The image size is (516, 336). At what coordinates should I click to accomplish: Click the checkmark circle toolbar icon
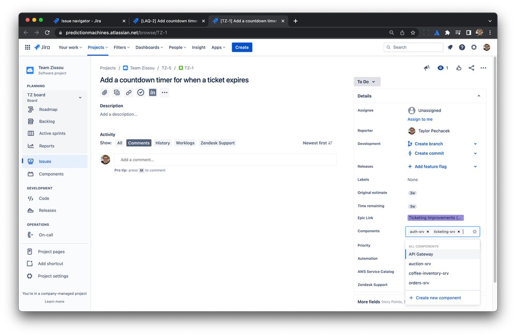coord(141,92)
